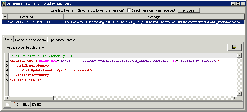
Task: Open the Header & Attachments tab
Action: [31, 40]
